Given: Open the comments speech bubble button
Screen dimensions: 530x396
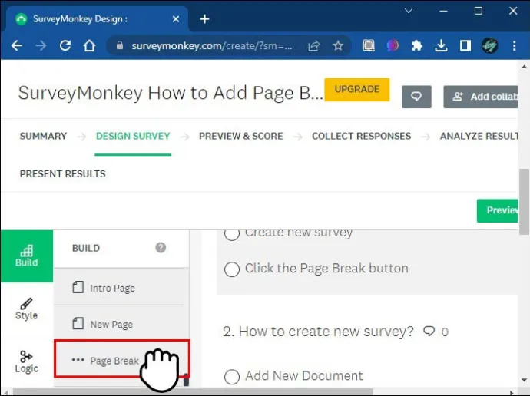Looking at the screenshot, I should (416, 97).
